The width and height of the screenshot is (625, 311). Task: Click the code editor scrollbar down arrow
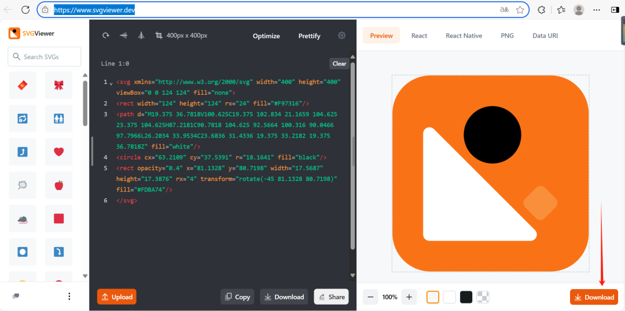tap(352, 275)
